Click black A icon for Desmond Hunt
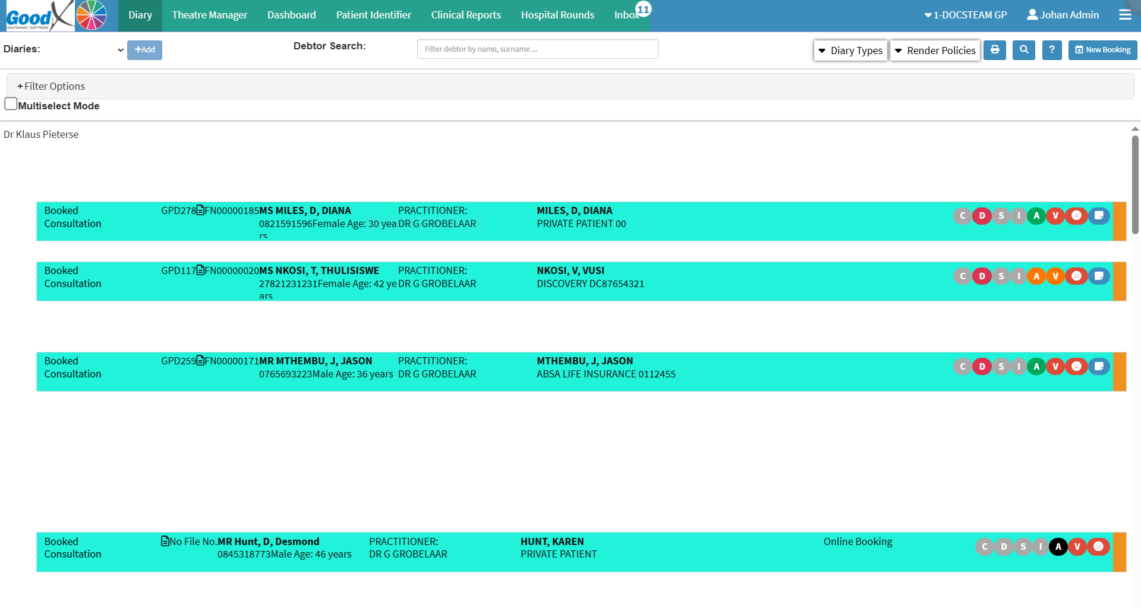Viewport: 1141px width, 608px height. pyautogui.click(x=1058, y=547)
